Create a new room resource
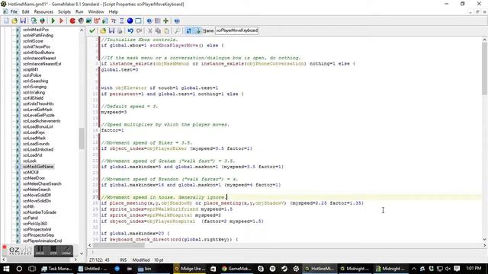The image size is (488, 274). point(138,21)
